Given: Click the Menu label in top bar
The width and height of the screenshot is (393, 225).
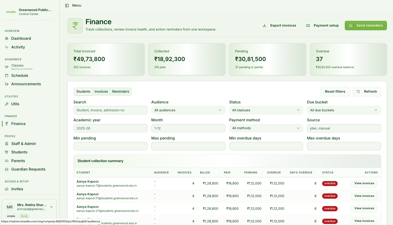Looking at the screenshot, I should coord(77,6).
